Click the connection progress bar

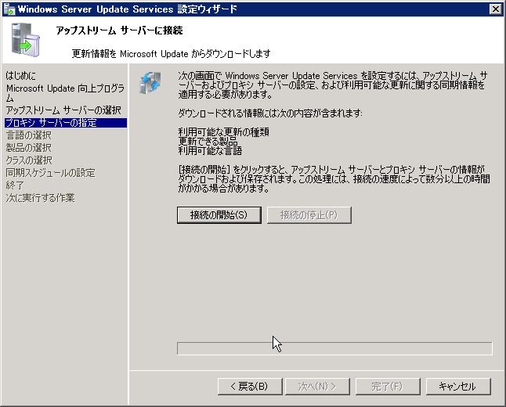pyautogui.click(x=334, y=348)
